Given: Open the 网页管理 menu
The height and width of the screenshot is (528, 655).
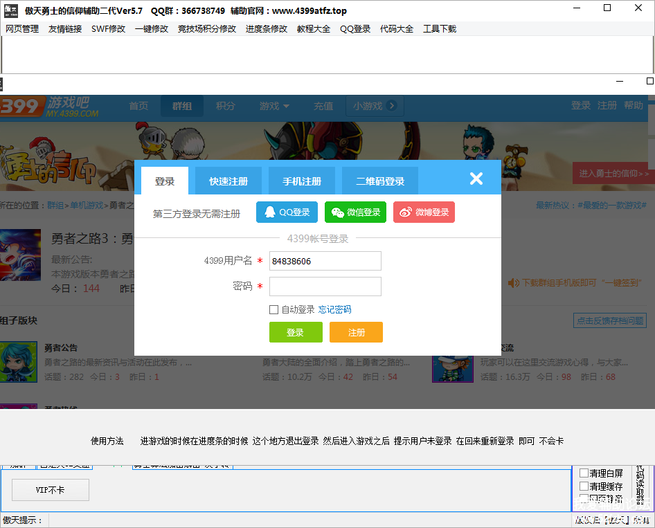Looking at the screenshot, I should coord(22,29).
